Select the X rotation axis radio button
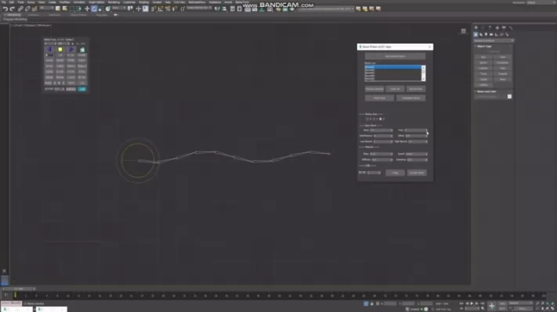Screen dimensions: 557x312 367,119
